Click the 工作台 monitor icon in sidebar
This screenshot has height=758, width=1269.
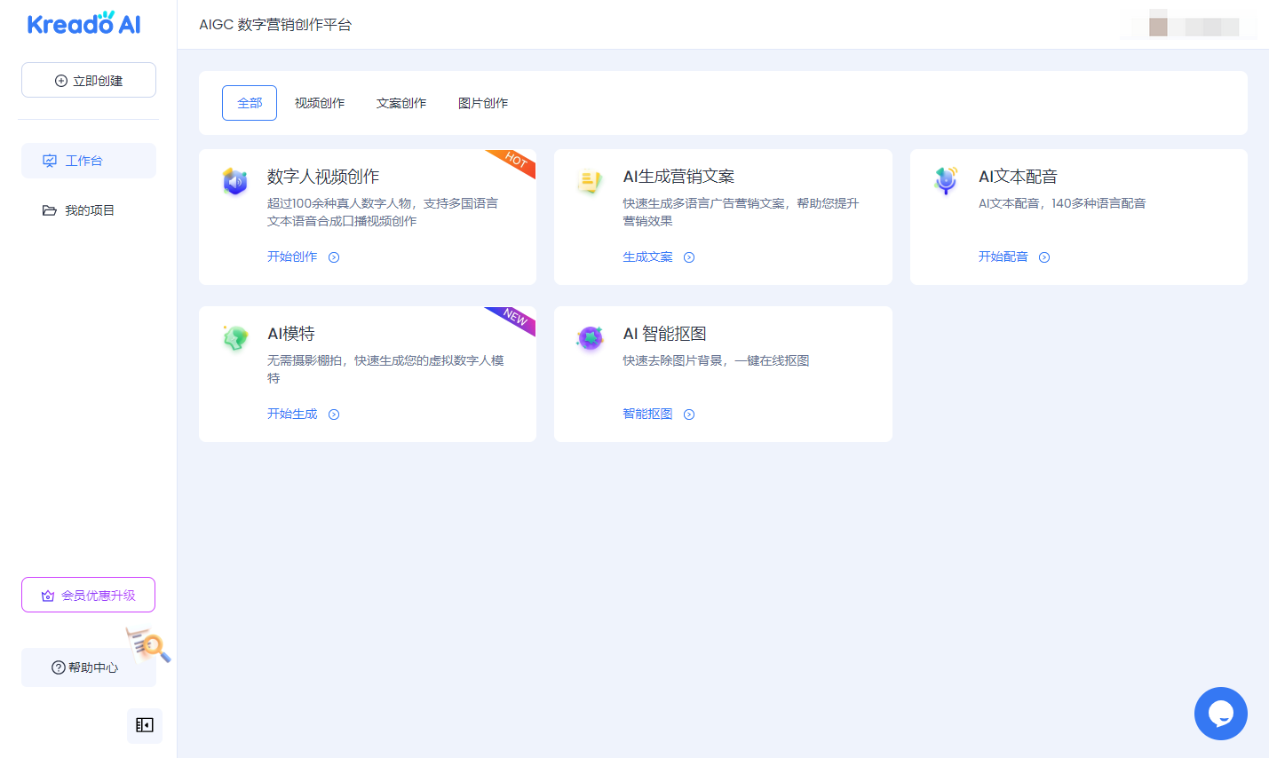pos(51,161)
